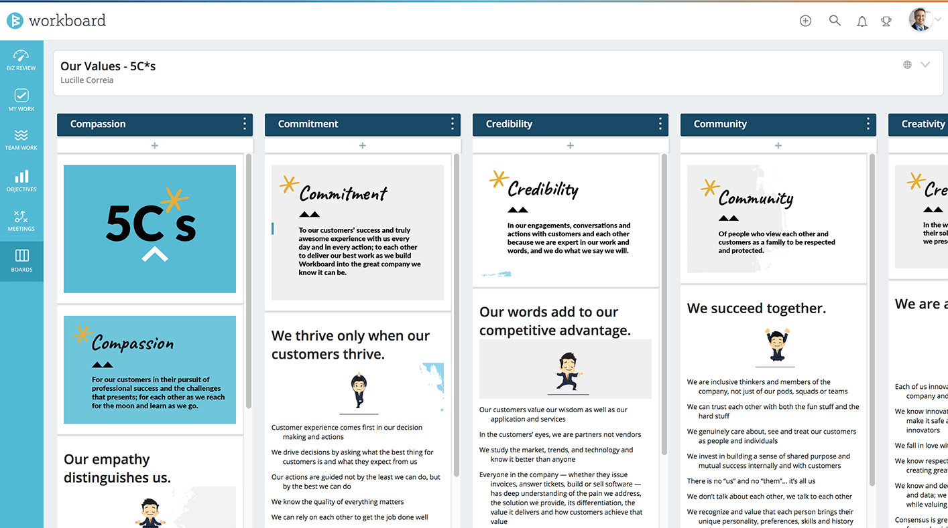
Task: Open the 5C's image card
Action: pos(150,229)
